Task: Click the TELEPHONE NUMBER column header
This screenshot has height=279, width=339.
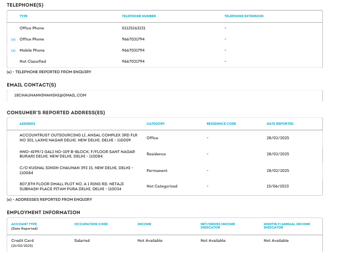Action: [139, 16]
